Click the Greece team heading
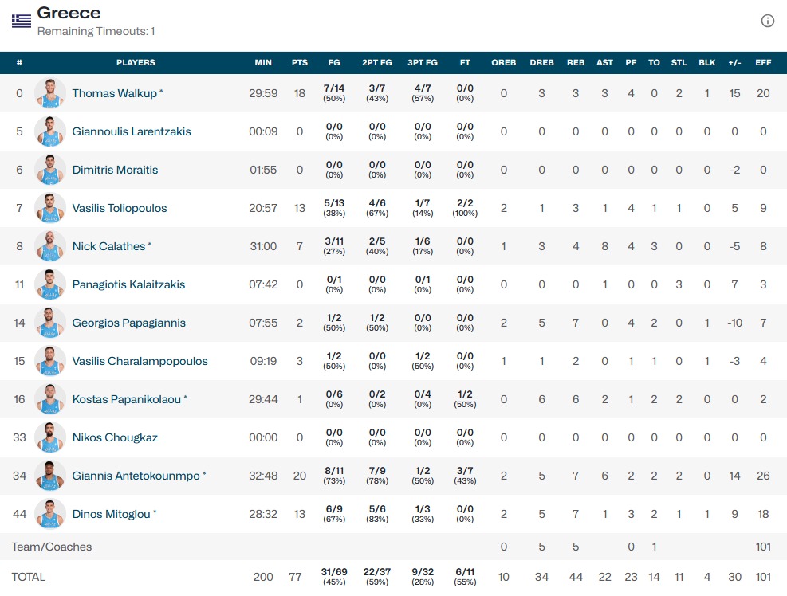 click(69, 13)
